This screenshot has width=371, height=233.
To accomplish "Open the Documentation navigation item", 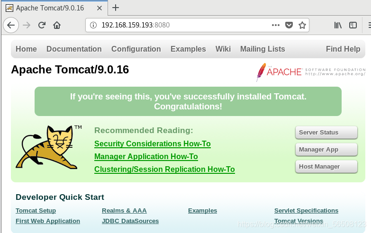I will (74, 49).
